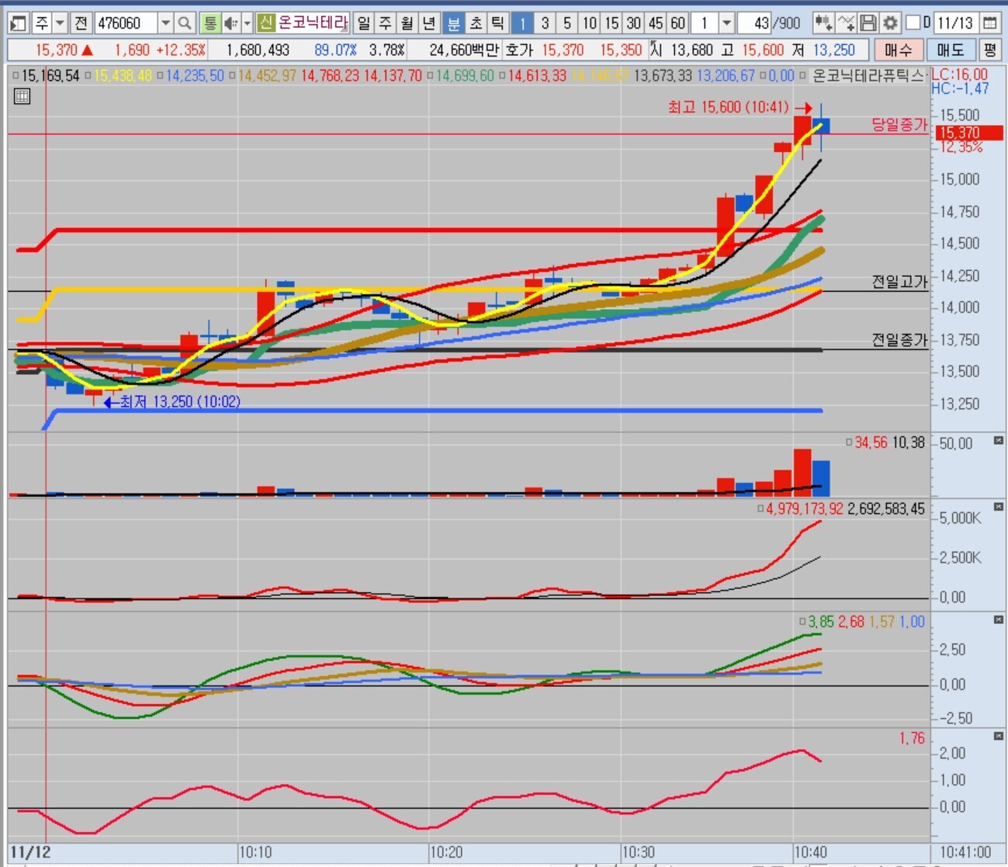
Task: Toggle the D checkbox beside date field
Action: 913,23
